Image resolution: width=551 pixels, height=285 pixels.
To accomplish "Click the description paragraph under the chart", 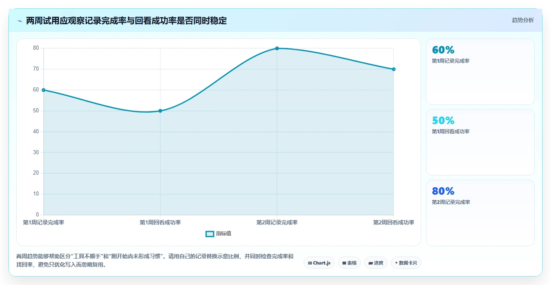I will (155, 260).
